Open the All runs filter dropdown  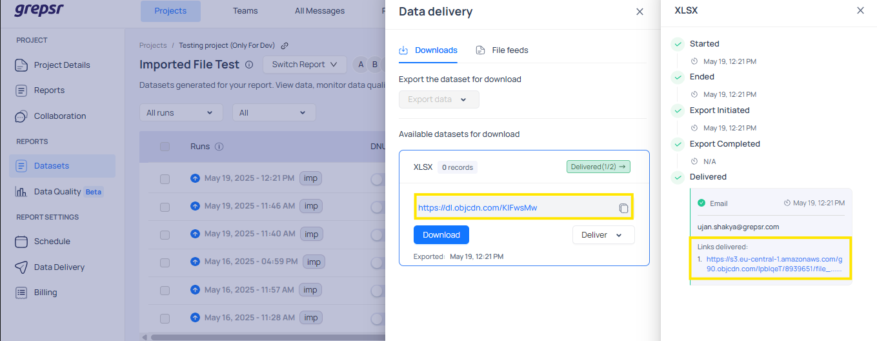181,112
